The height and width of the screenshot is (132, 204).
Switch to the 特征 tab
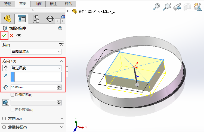click(8, 4)
